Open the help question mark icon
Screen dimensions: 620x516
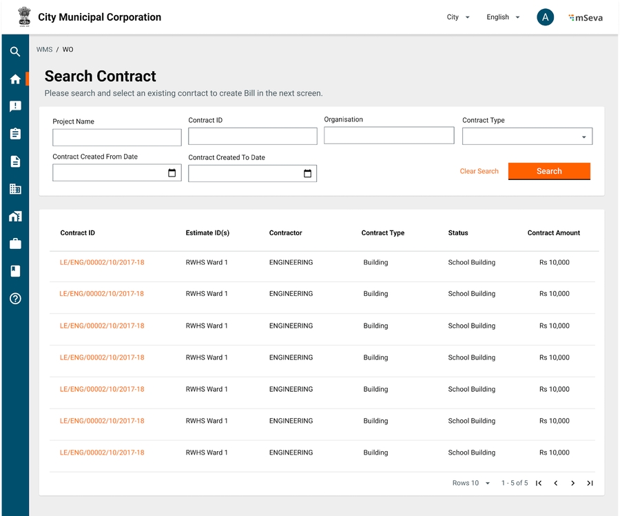(15, 299)
